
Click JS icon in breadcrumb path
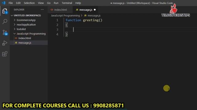pos(85,16)
